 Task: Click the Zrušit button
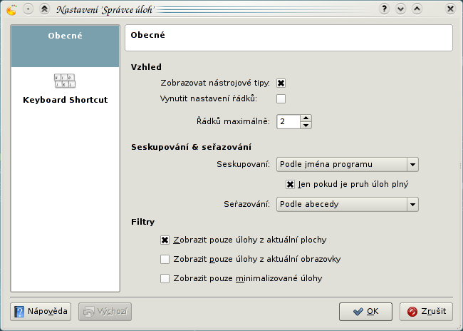[x=426, y=312]
